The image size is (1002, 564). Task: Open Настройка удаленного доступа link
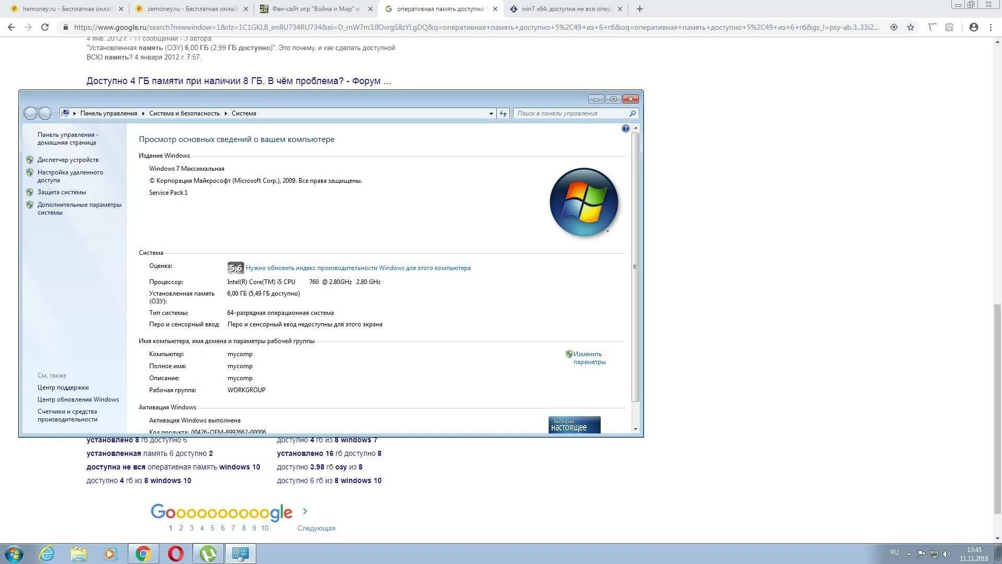click(70, 176)
